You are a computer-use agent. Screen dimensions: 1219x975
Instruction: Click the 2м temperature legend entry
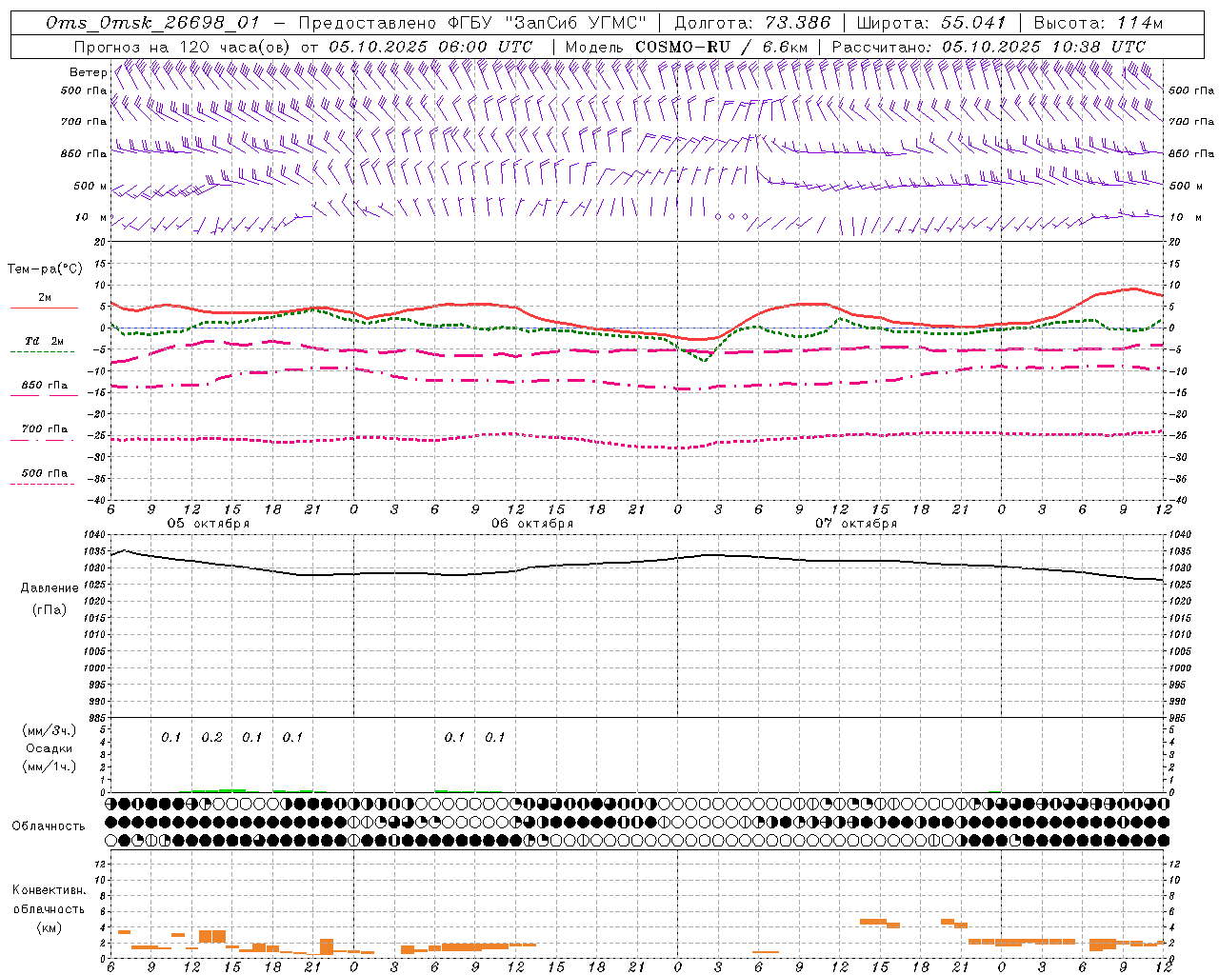[45, 297]
